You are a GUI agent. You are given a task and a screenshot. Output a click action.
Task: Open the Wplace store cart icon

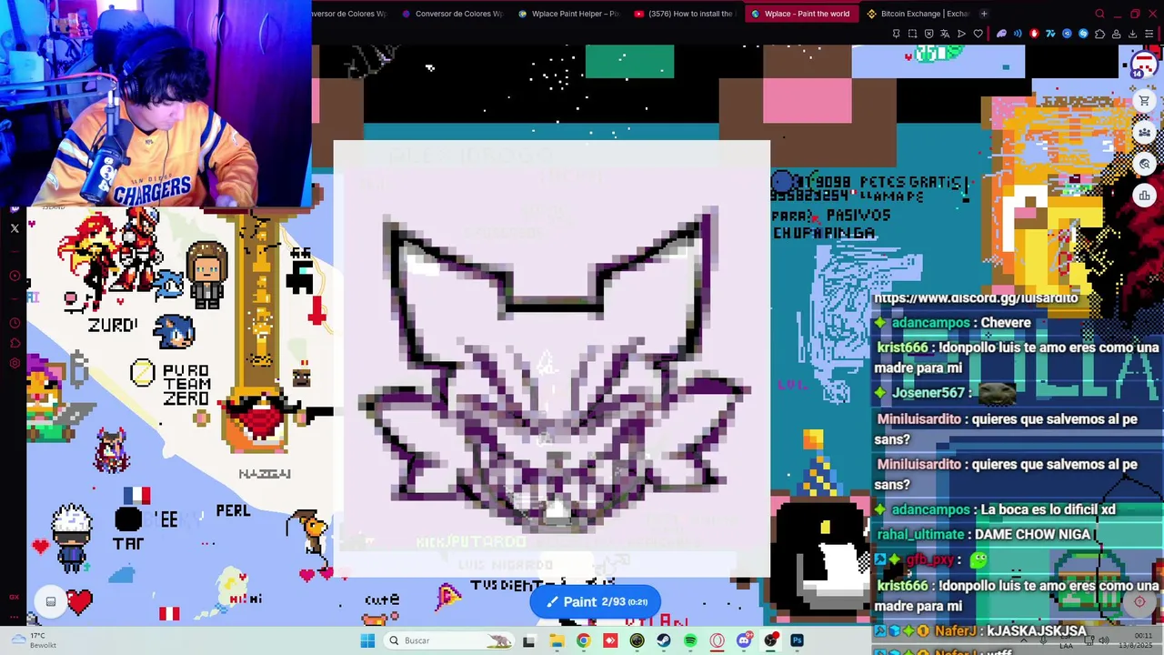(1144, 101)
